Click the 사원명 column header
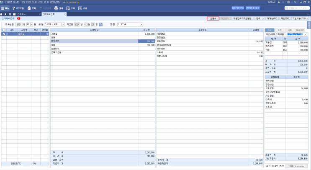Image resolution: width=311 pixels, height=170 pixels. point(24,30)
